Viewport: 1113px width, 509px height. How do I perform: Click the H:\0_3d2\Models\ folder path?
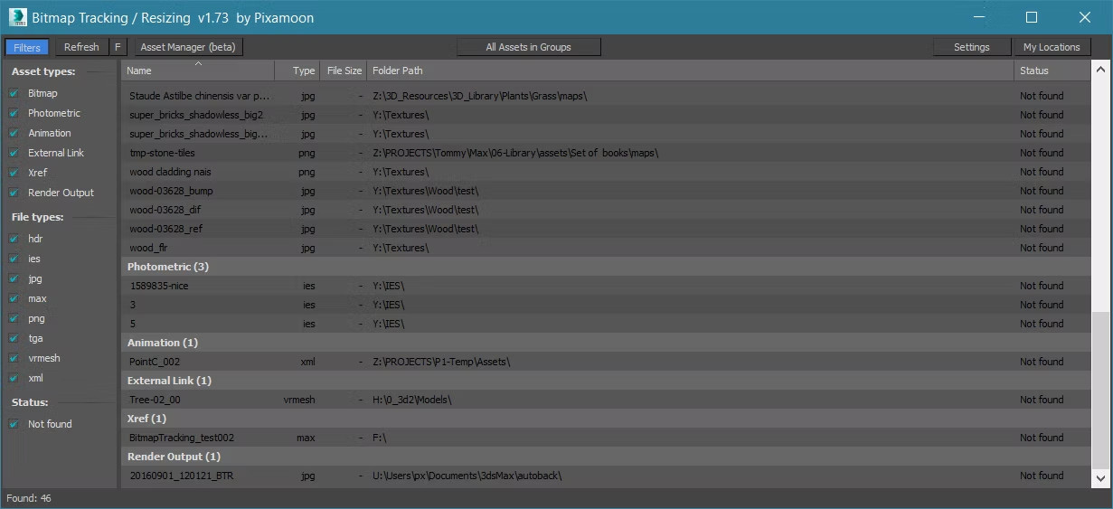412,400
